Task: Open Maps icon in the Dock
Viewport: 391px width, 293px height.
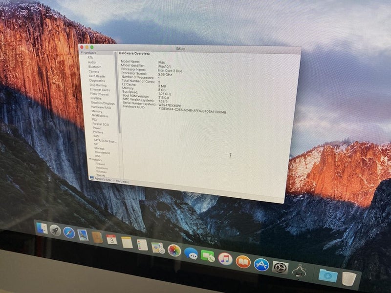Action: click(x=158, y=248)
